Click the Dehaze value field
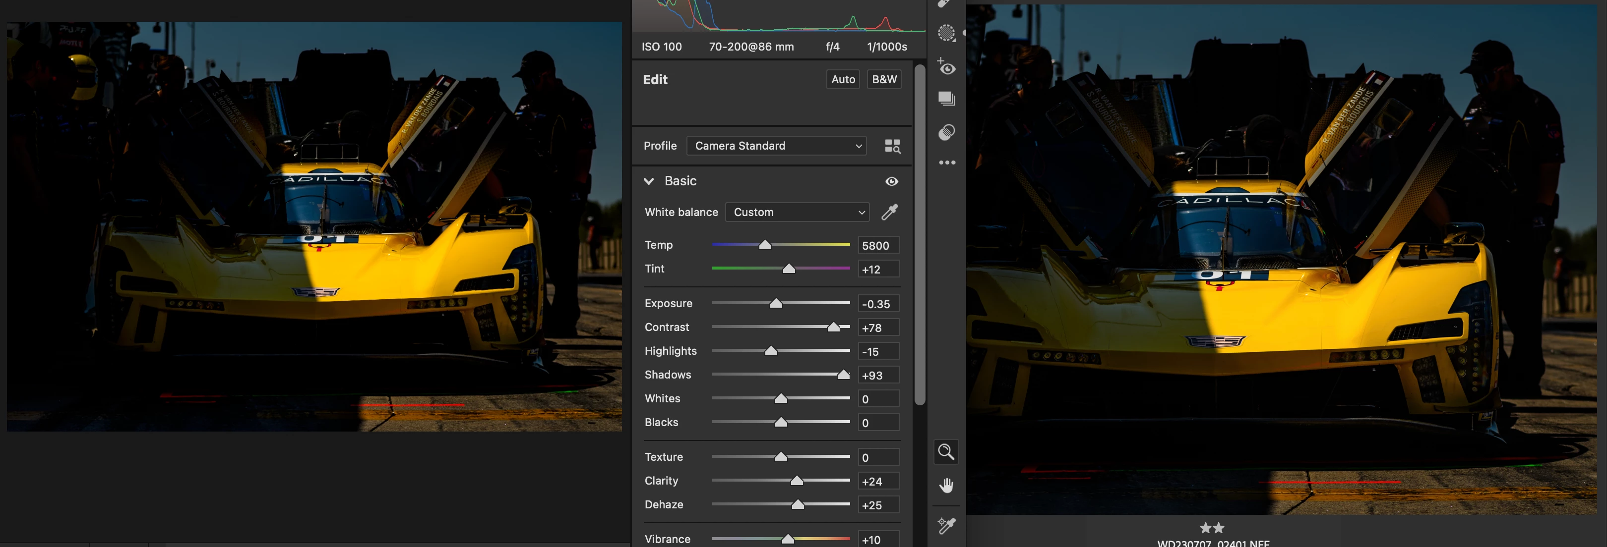This screenshot has height=547, width=1607. point(878,505)
